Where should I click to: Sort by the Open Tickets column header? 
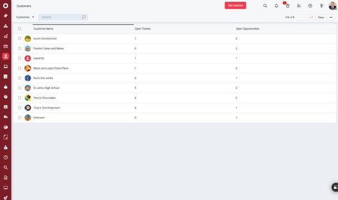click(142, 29)
